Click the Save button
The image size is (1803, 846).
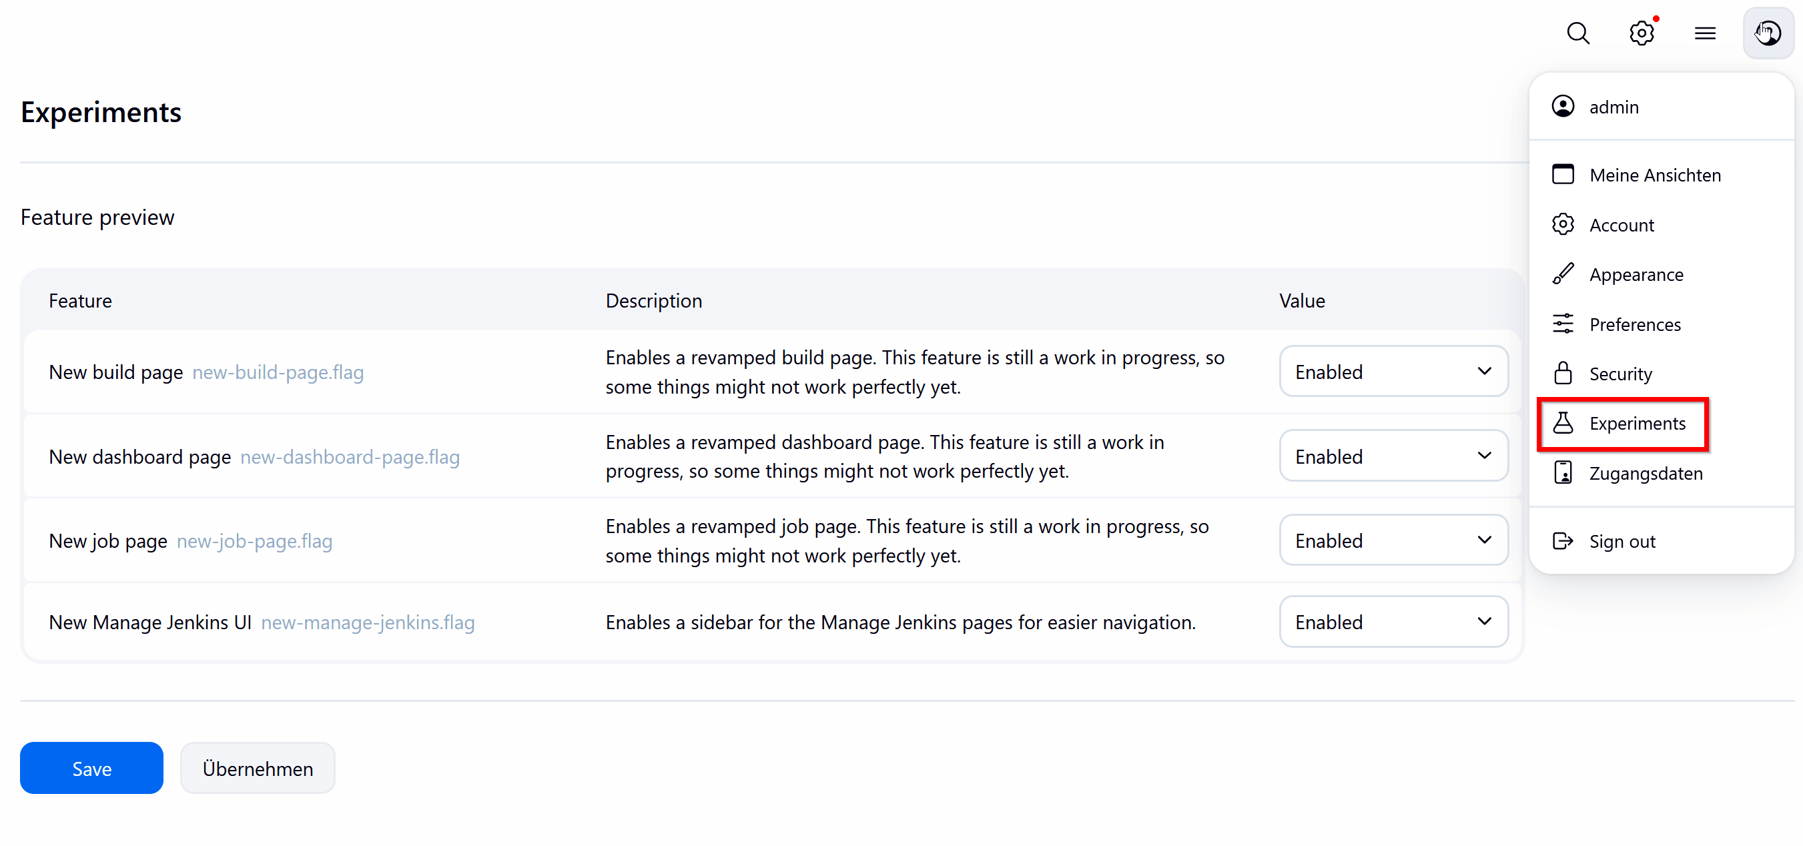pos(91,768)
